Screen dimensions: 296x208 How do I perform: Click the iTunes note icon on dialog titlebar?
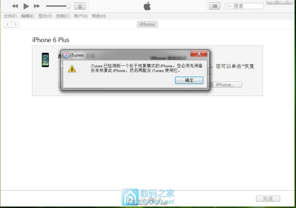pyautogui.click(x=66, y=55)
